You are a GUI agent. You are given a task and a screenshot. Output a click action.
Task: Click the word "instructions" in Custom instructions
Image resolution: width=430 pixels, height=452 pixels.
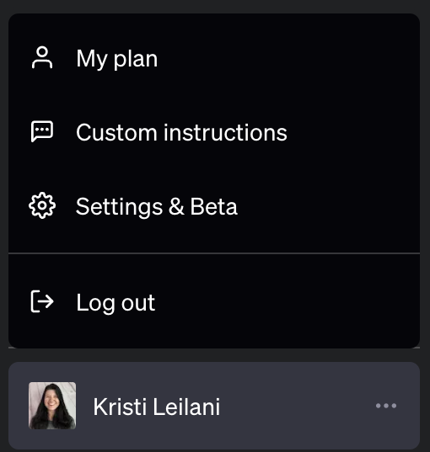[225, 132]
